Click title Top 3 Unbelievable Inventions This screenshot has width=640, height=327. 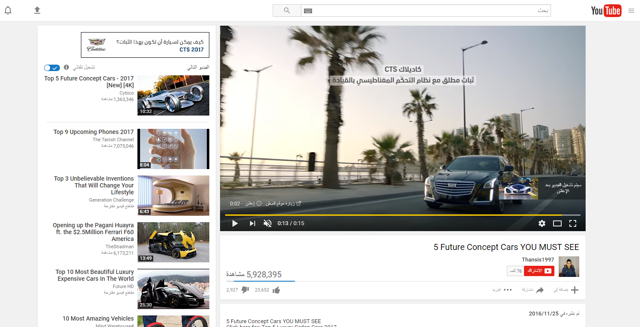94,185
